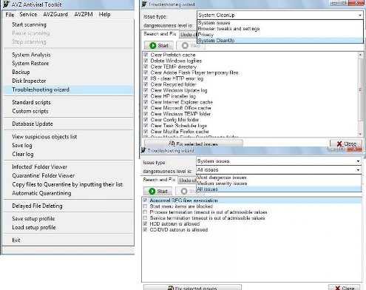The height and width of the screenshot is (290, 366).
Task: Open lower wizard Issue type dropdown
Action: pos(279,161)
